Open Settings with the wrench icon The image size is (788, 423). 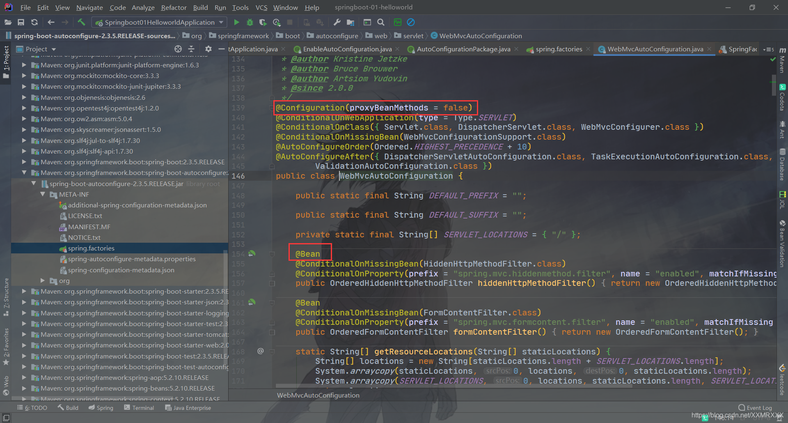coord(337,22)
